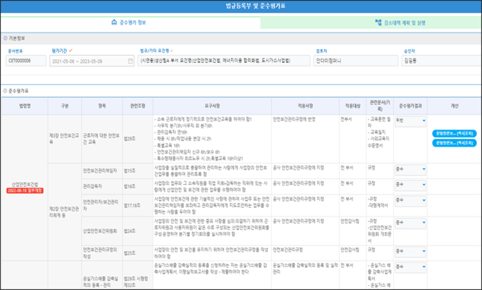Screen dimensions: 482x290
Task: Click the 법규/기타 요건명 input field
Action: pyautogui.click(x=223, y=61)
